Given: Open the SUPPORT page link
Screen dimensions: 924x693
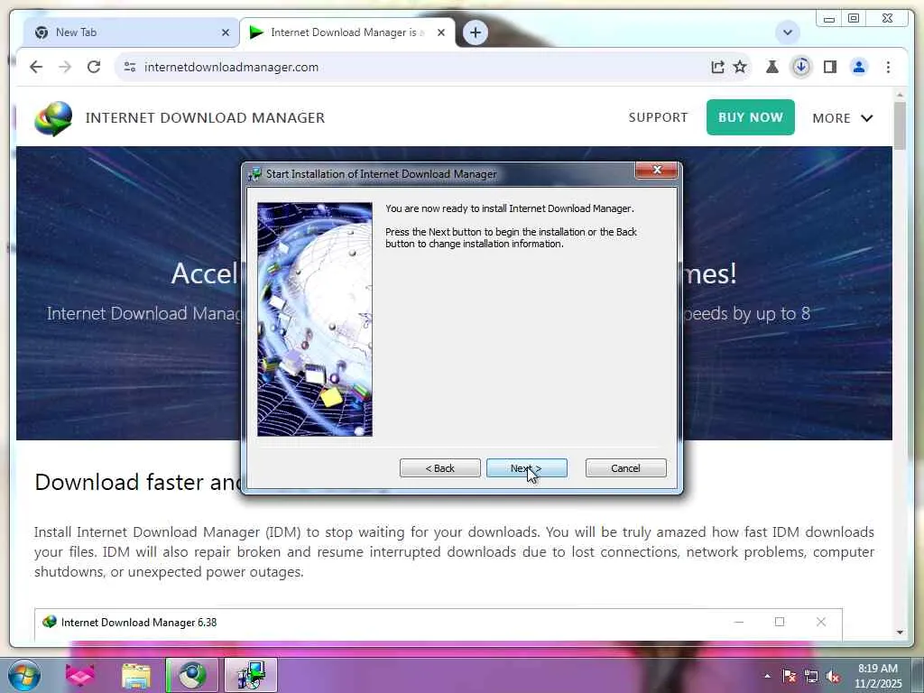Looking at the screenshot, I should 658,117.
